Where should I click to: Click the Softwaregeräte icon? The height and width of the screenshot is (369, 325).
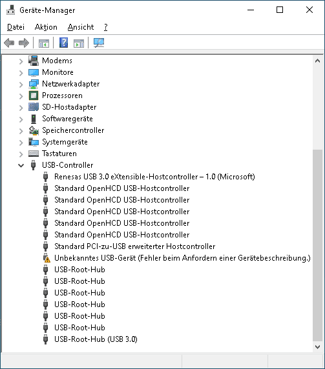(x=34, y=119)
